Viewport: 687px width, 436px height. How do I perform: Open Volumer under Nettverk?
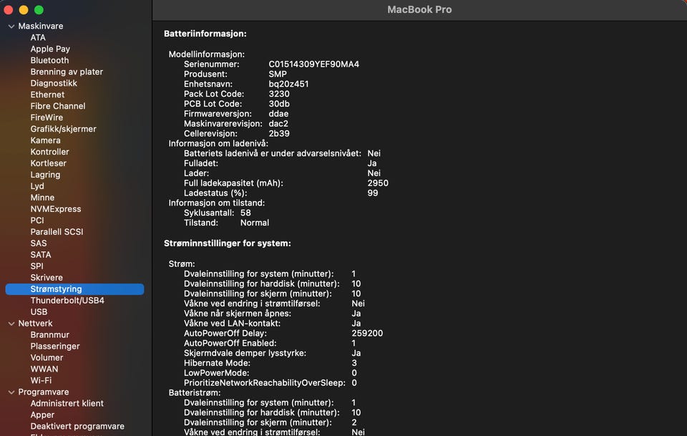click(47, 357)
